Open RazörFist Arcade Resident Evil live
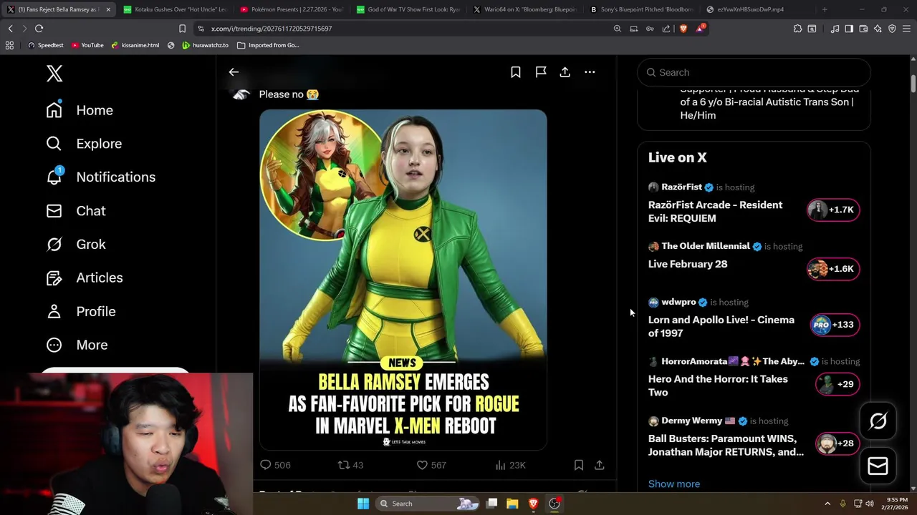Screen dimensions: 917x515 [715, 212]
